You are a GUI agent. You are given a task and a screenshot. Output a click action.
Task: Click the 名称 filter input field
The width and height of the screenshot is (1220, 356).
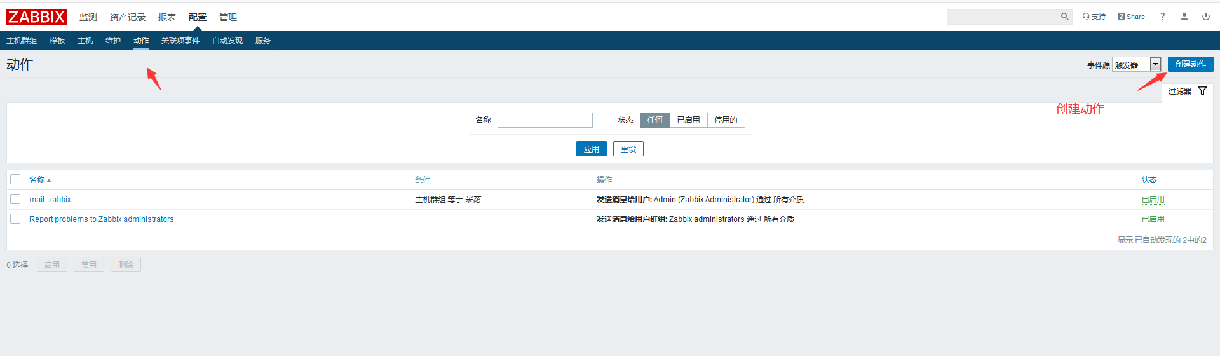pos(545,120)
